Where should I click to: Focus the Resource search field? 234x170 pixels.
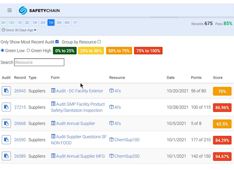[x=39, y=62]
